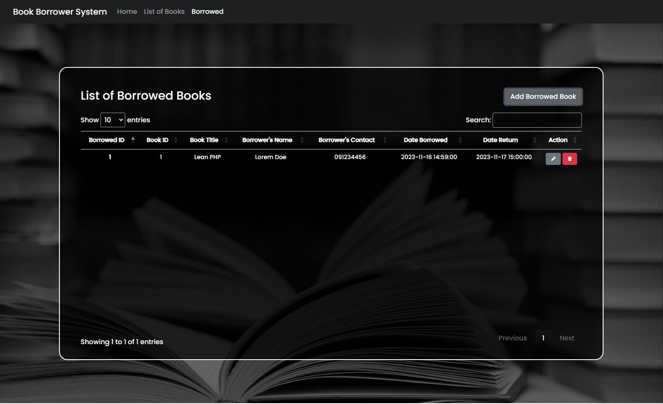The height and width of the screenshot is (404, 663).
Task: Sort by Date Return column arrows
Action: (534, 140)
